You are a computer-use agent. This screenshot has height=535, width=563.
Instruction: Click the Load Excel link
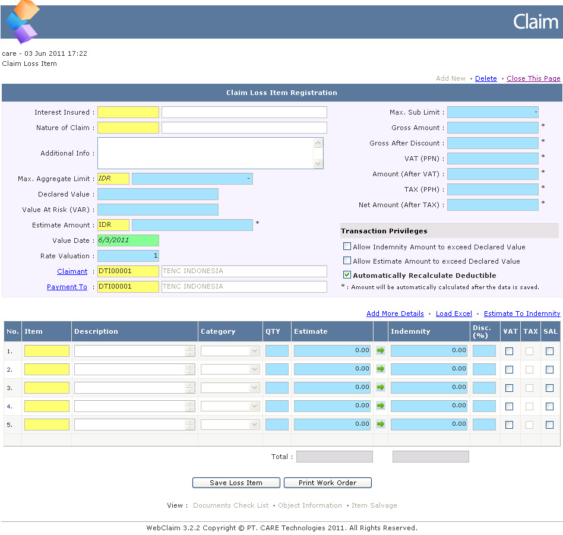click(454, 314)
